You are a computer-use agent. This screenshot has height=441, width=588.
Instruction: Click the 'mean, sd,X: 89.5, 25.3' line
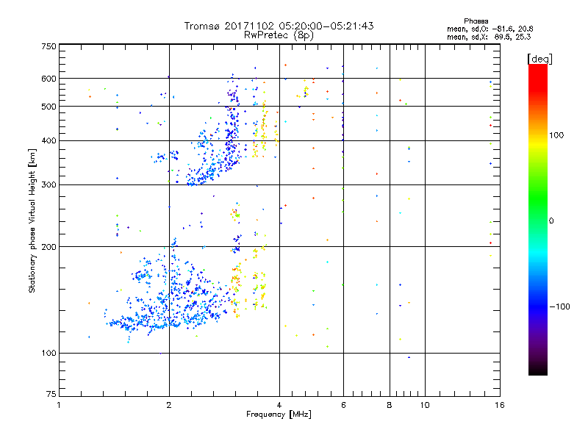pyautogui.click(x=489, y=37)
